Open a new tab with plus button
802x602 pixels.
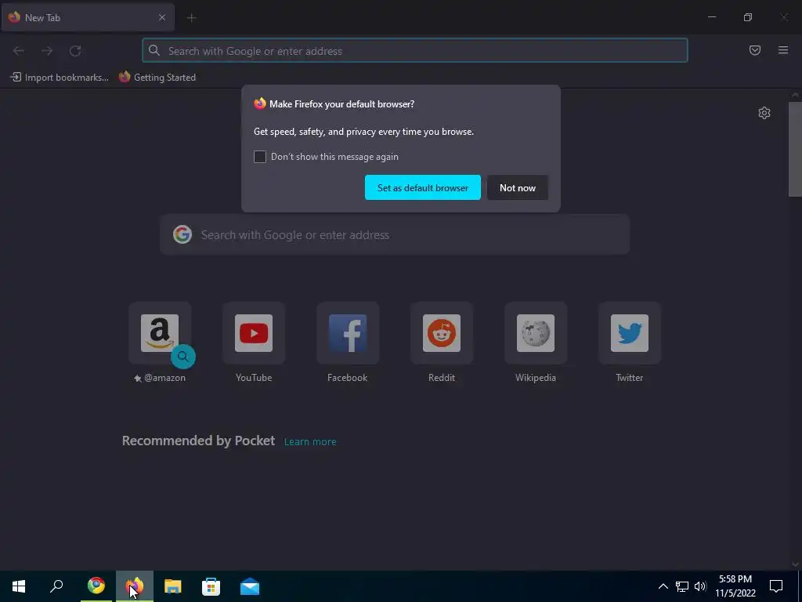pos(191,18)
